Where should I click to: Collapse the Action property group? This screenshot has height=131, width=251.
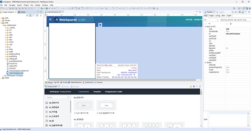point(205,62)
